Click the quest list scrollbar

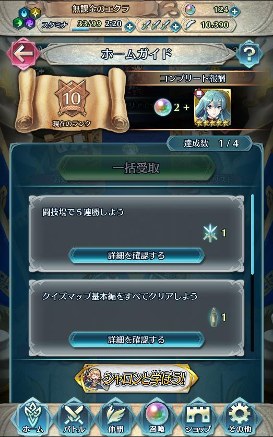point(252,273)
